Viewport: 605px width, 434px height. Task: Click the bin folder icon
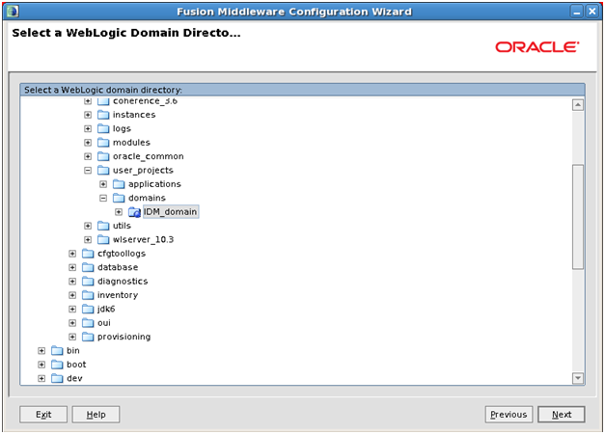click(57, 351)
